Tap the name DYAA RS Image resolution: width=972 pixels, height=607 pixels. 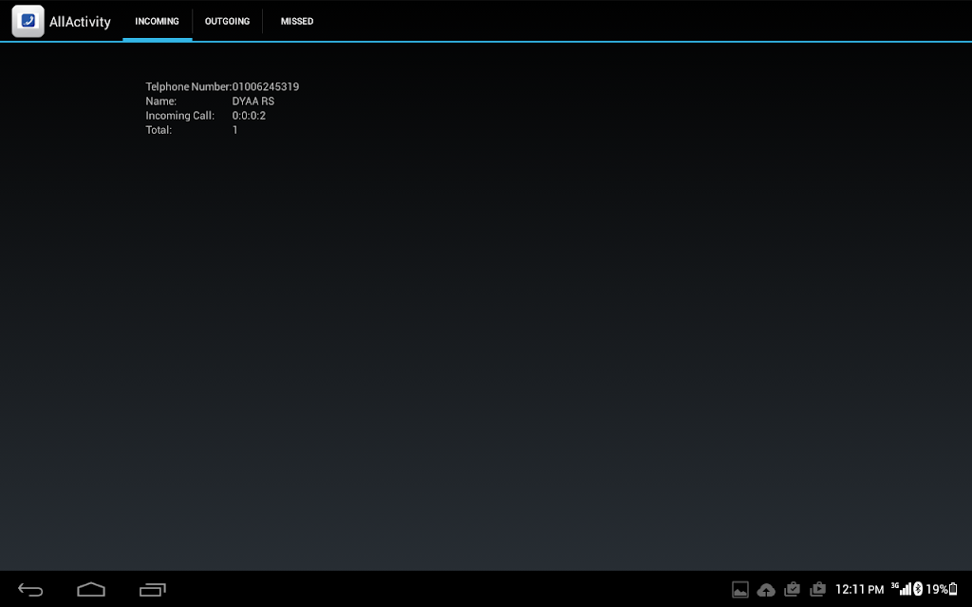[252, 101]
